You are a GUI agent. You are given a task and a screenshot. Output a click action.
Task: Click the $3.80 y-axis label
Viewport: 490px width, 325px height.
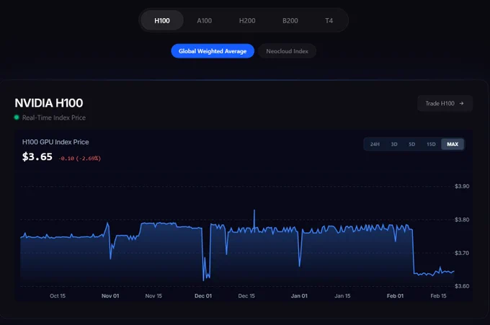(462, 220)
